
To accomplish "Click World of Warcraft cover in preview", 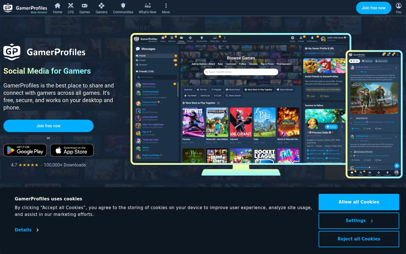I will [x=288, y=122].
